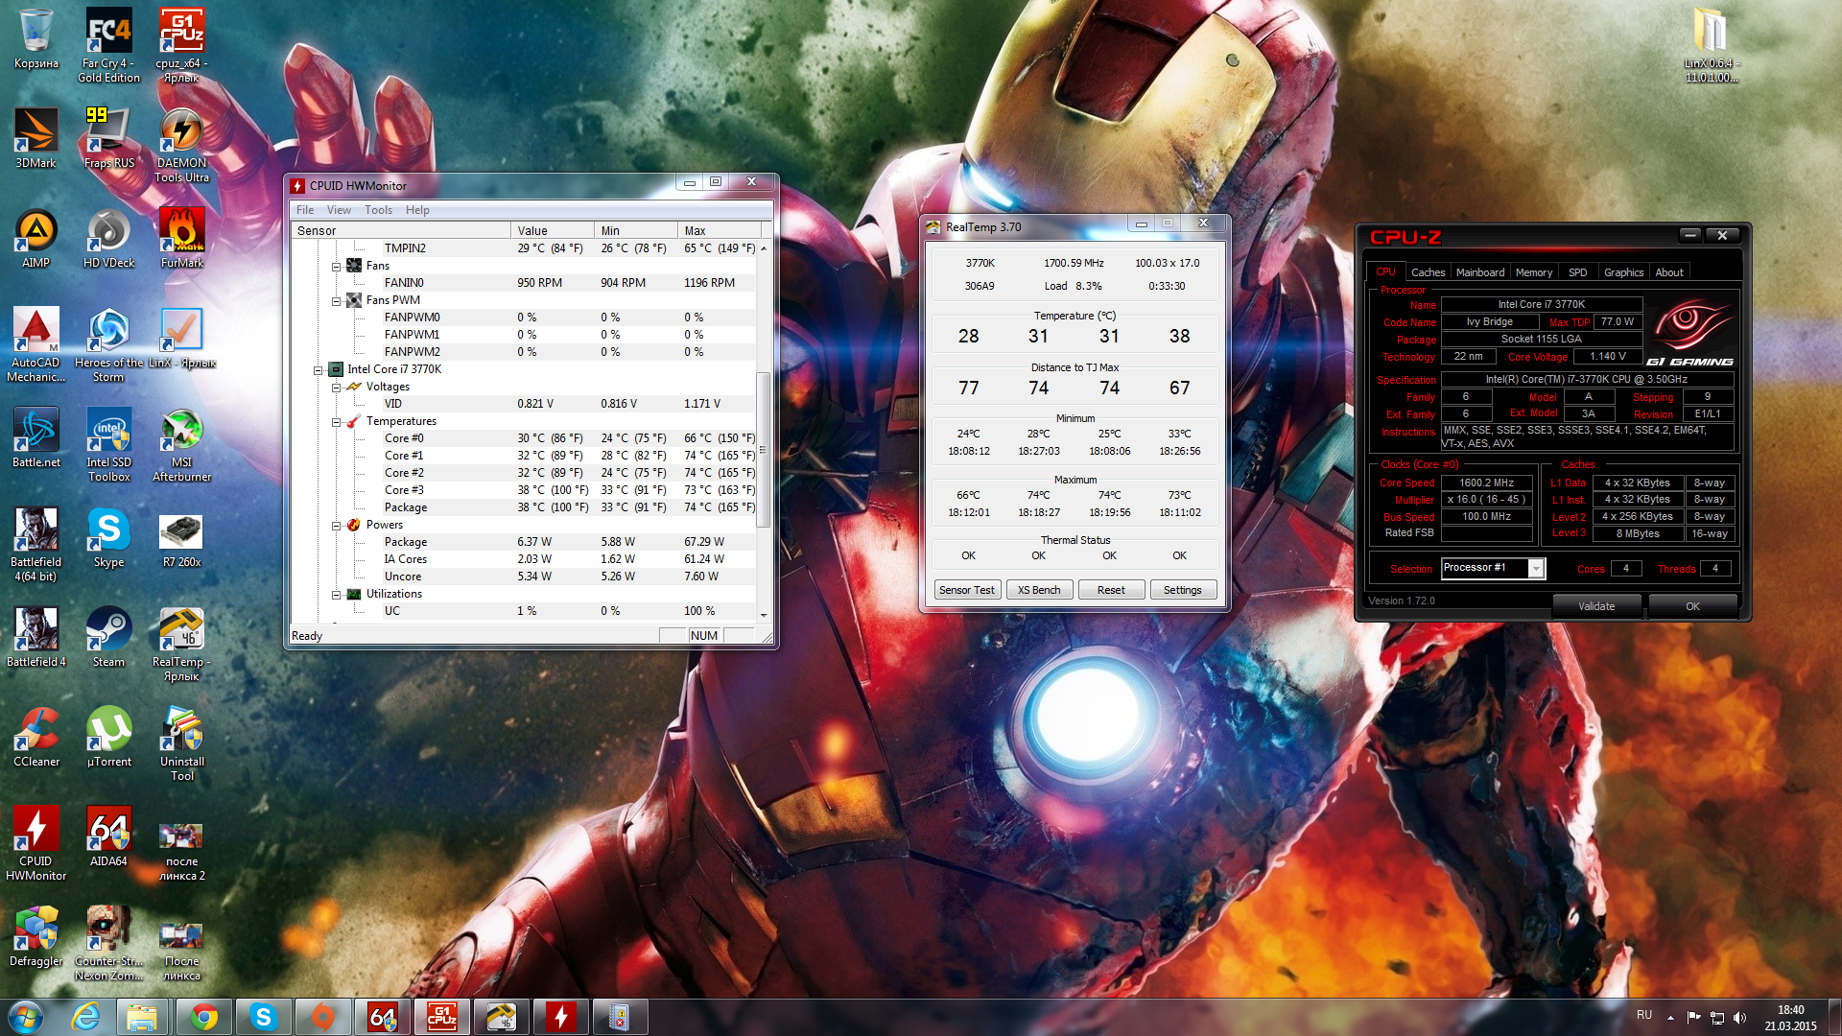This screenshot has height=1036, width=1842.
Task: Open the Tools menu in HWMonitor
Action: tap(377, 210)
